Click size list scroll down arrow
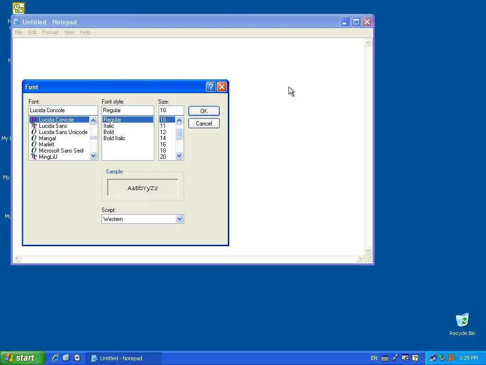This screenshot has width=486, height=365. pyautogui.click(x=179, y=156)
